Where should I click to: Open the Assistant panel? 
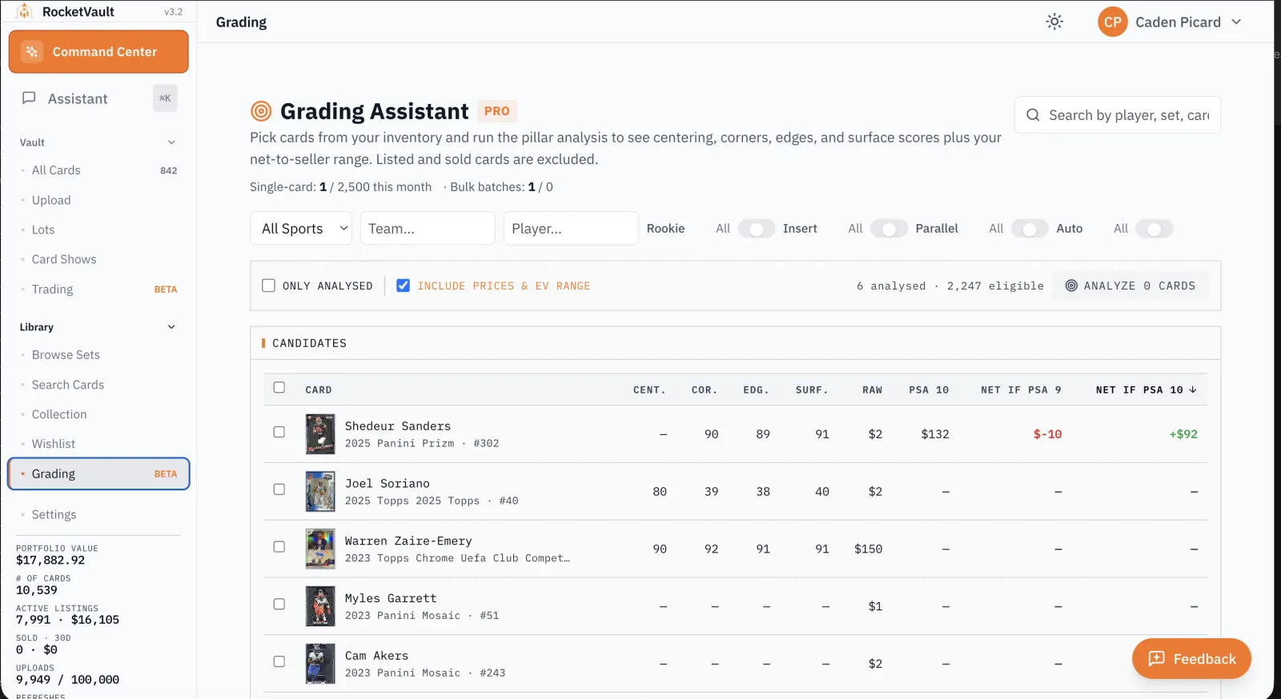(x=98, y=98)
